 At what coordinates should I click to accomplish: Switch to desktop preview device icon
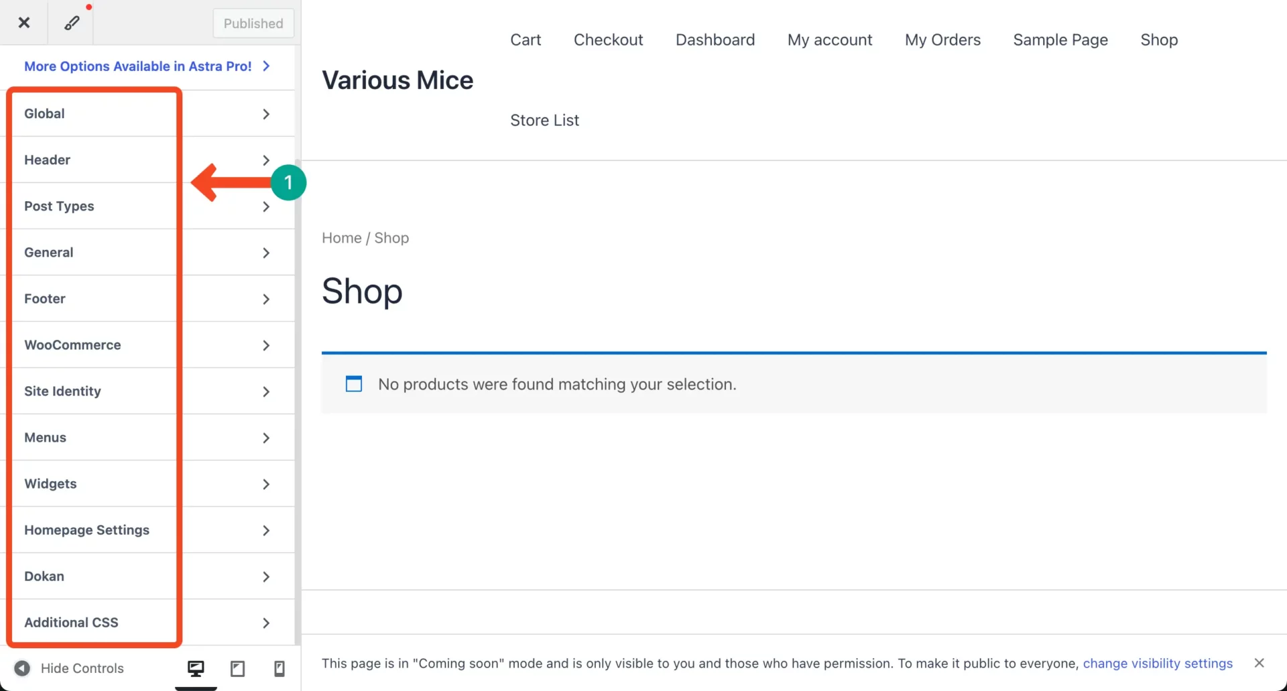(196, 668)
